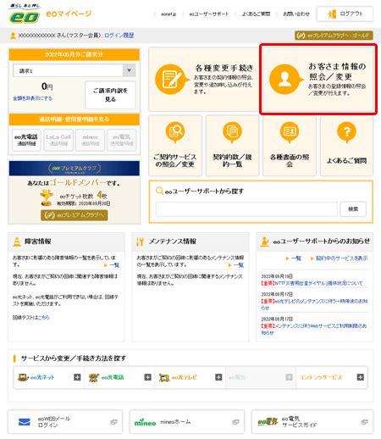The height and width of the screenshot is (439, 381).
Task: Open eonet.jp link in header
Action: coord(168,14)
